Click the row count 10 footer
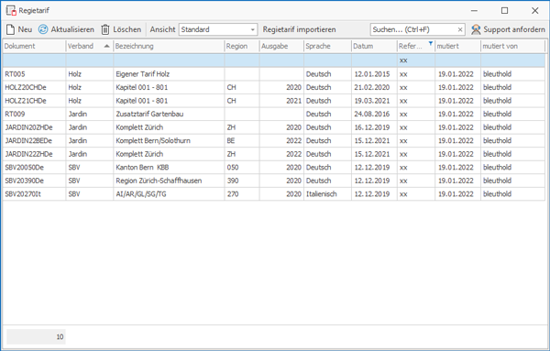This screenshot has width=550, height=351. [36, 336]
